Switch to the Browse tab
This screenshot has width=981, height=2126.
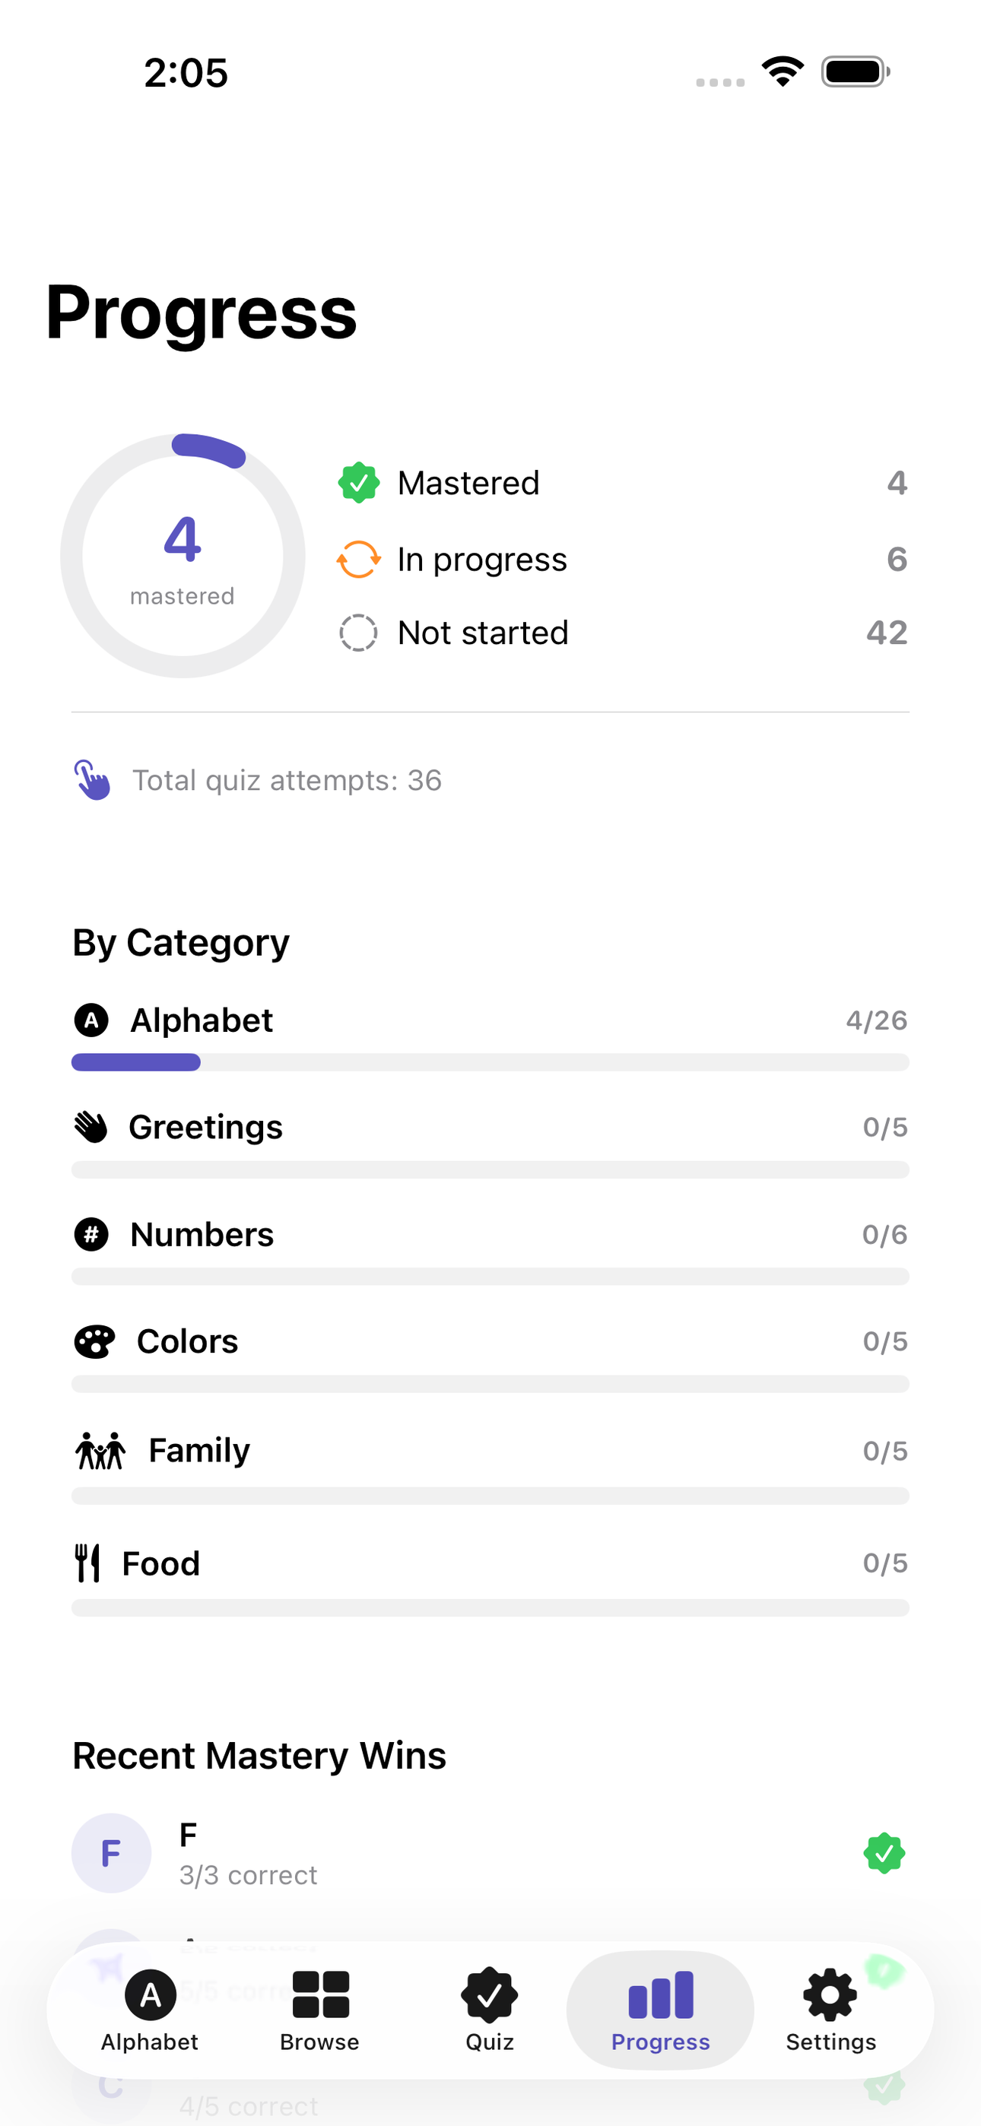pos(319,2010)
